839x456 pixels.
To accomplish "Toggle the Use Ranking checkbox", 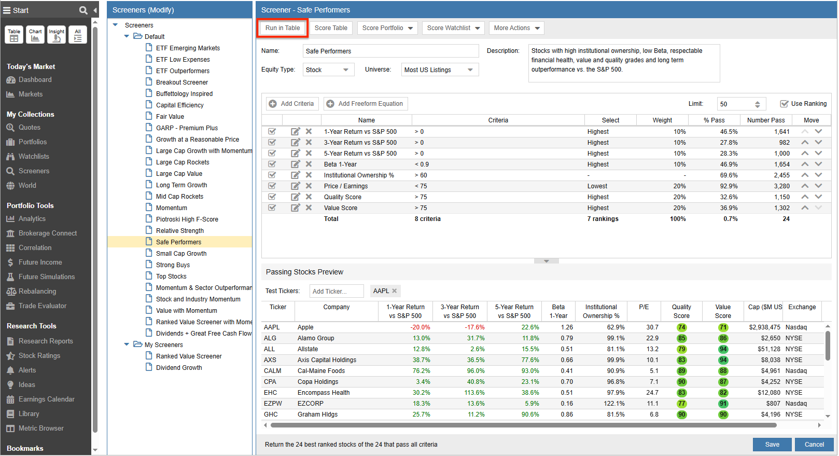I will pyautogui.click(x=784, y=104).
